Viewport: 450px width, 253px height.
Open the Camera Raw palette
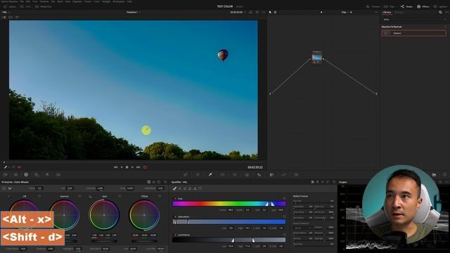5,174
